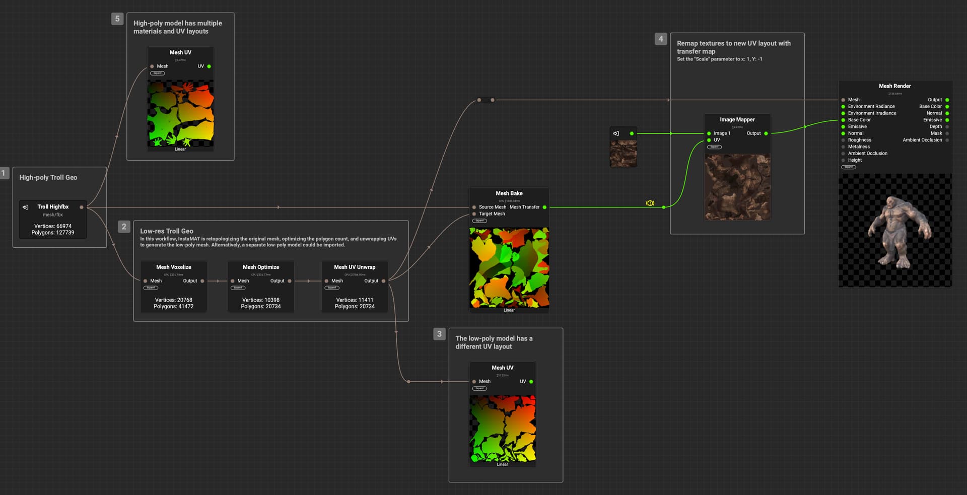Click the Mesh UV Unwrap node title
Screen dimensions: 967x495
point(355,267)
